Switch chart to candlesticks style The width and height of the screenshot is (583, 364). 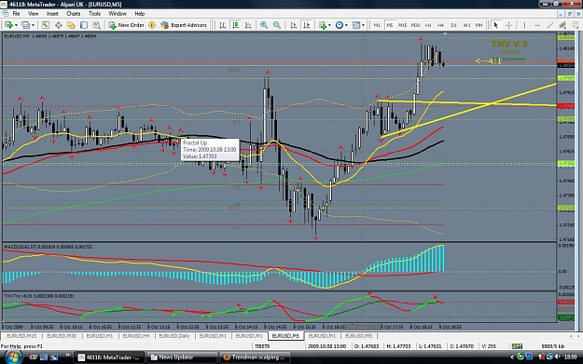(235, 25)
